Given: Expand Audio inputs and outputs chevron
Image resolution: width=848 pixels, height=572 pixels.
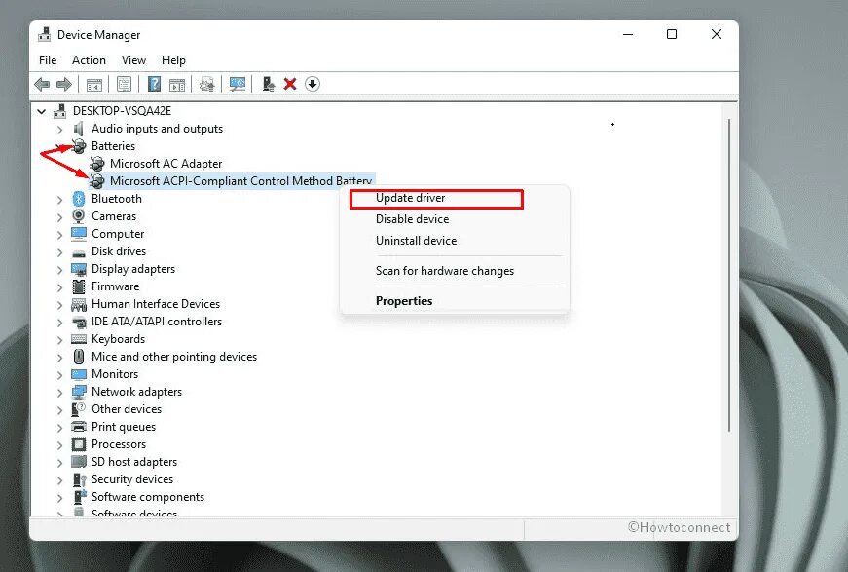Looking at the screenshot, I should (59, 130).
